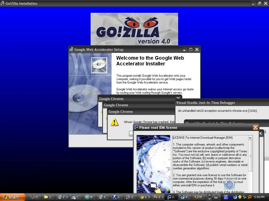Open the on-screen keyboard taskbar icon
The image size is (269, 201).
(216, 197)
